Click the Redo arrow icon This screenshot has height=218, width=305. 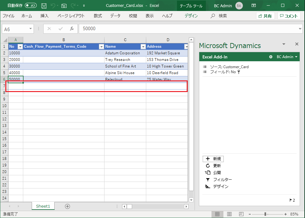pos(73,6)
